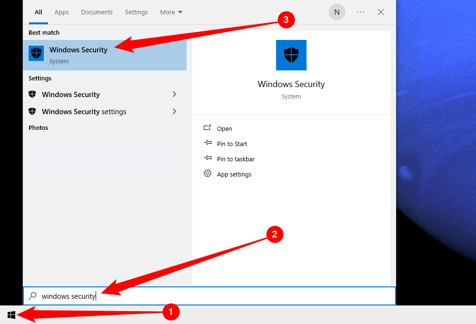The width and height of the screenshot is (476, 324).
Task: Click the Windows Security shield icon in Best match
Action: pyautogui.click(x=36, y=53)
